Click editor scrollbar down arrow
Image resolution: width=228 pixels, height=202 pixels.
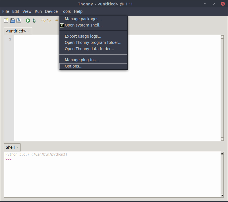point(222,139)
